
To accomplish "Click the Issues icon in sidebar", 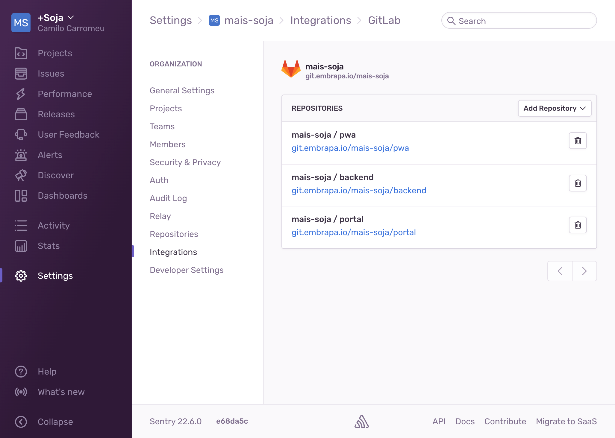I will (21, 73).
